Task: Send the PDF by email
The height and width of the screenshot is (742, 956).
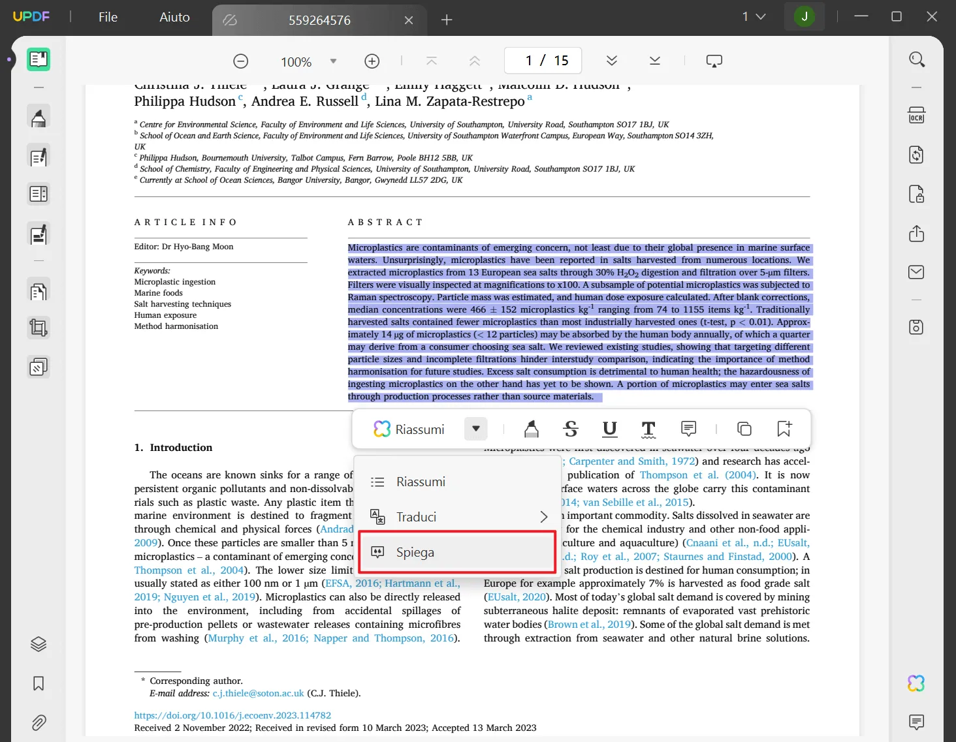Action: (917, 272)
